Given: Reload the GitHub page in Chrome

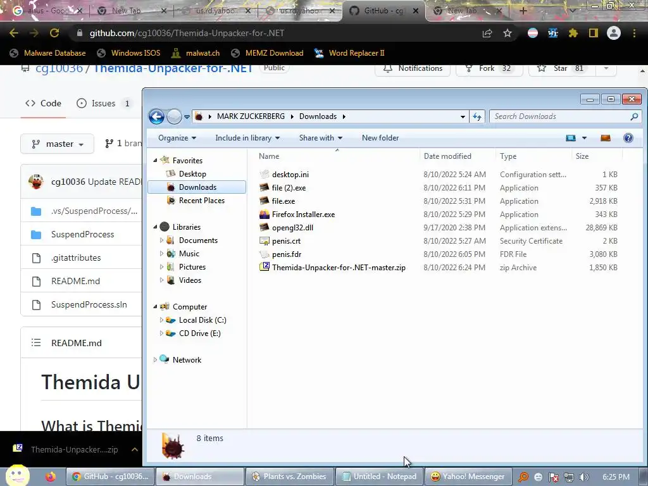Looking at the screenshot, I should [54, 33].
